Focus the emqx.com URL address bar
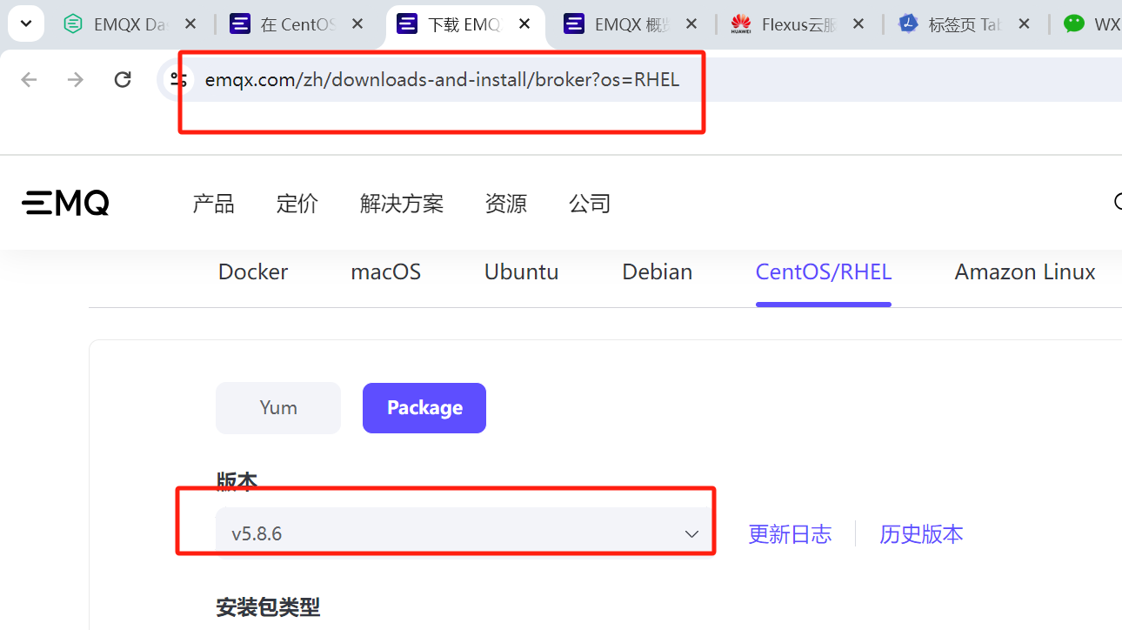 [x=639, y=80]
